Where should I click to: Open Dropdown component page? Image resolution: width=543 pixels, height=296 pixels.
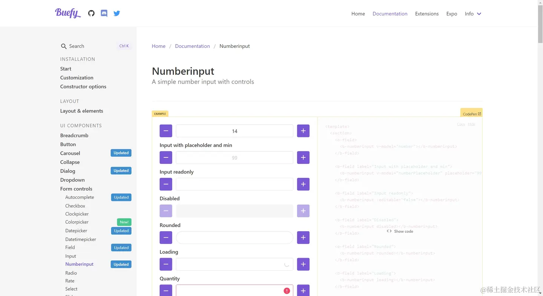click(72, 180)
